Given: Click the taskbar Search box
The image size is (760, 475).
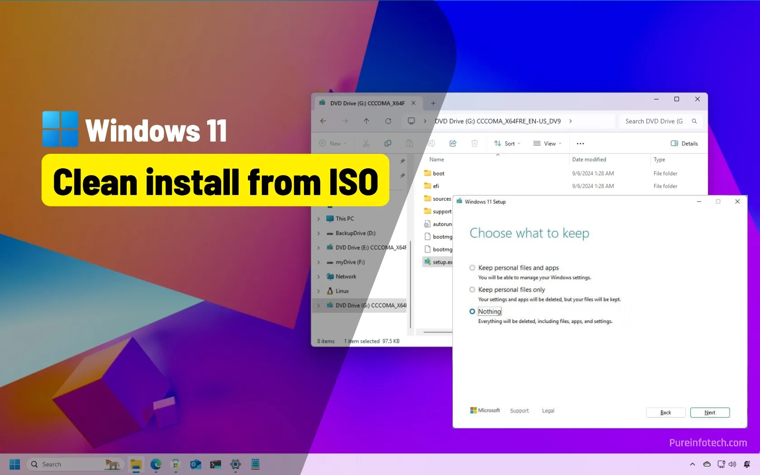Looking at the screenshot, I should tap(74, 464).
